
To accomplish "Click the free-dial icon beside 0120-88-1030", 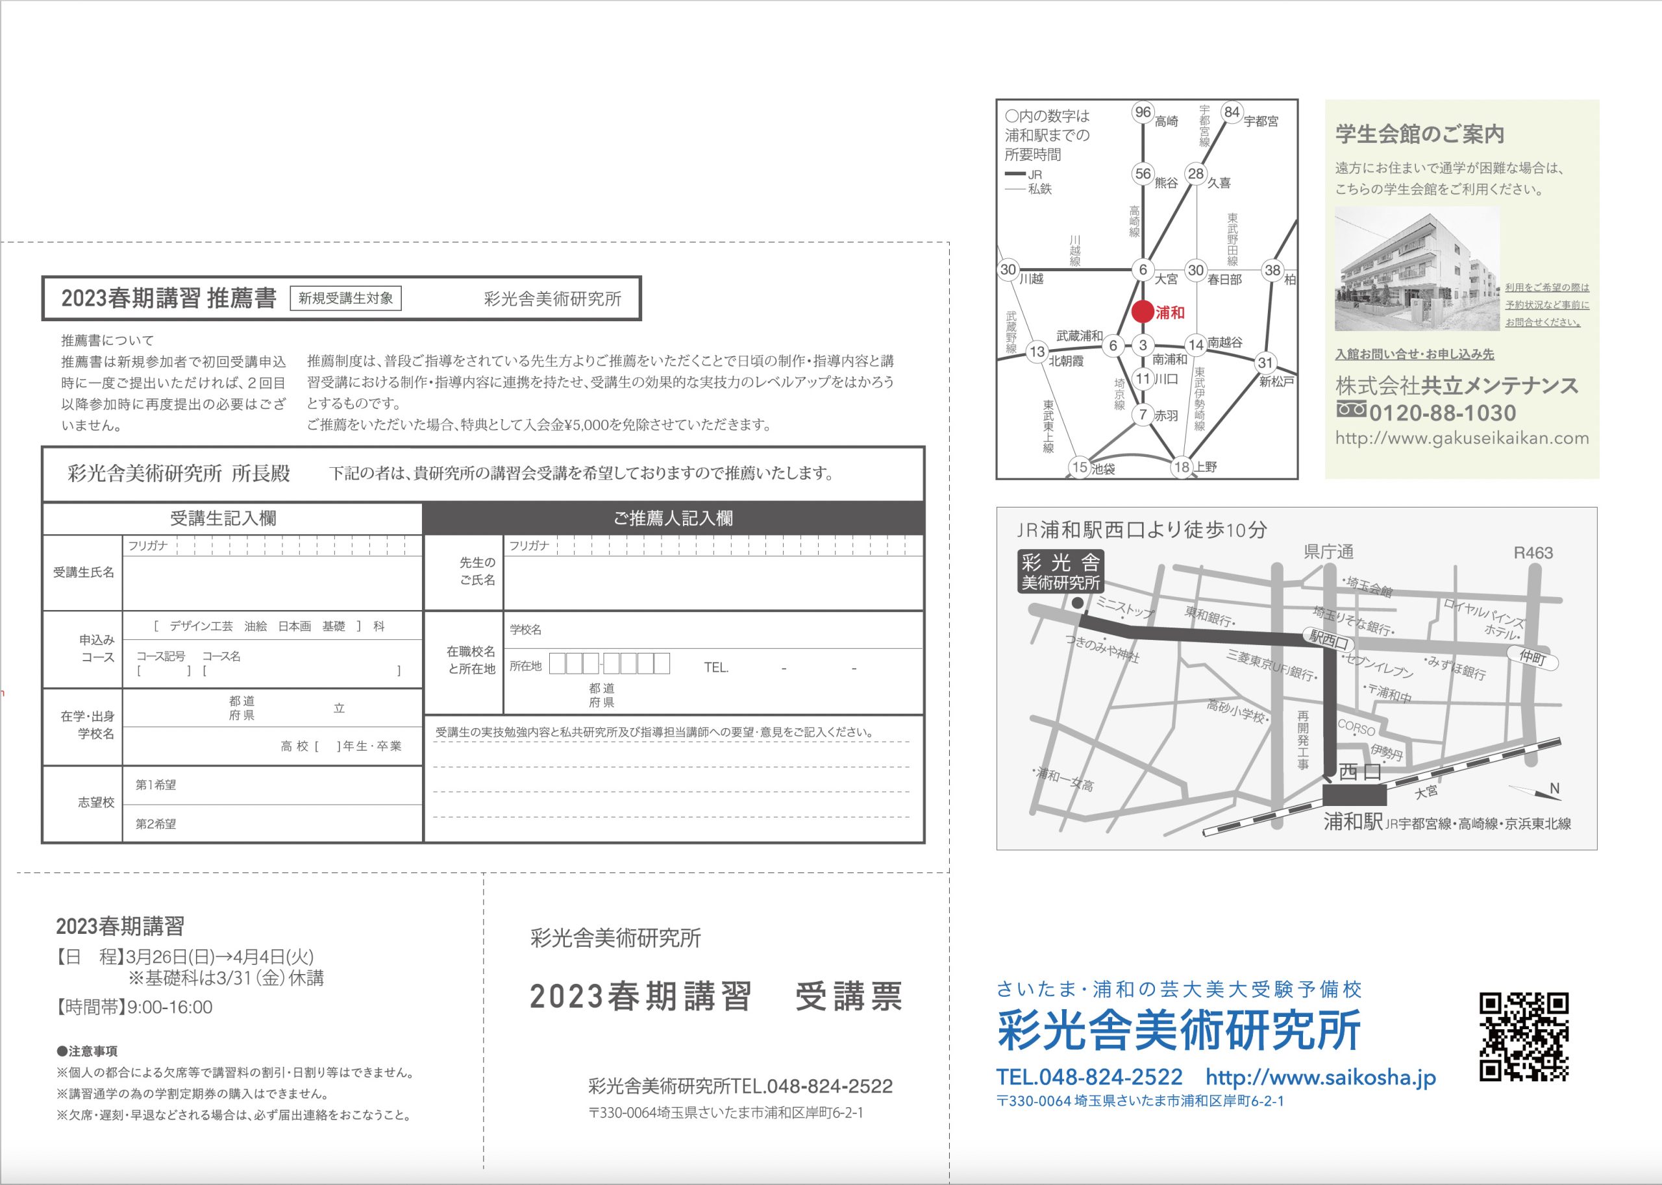I will click(1351, 410).
